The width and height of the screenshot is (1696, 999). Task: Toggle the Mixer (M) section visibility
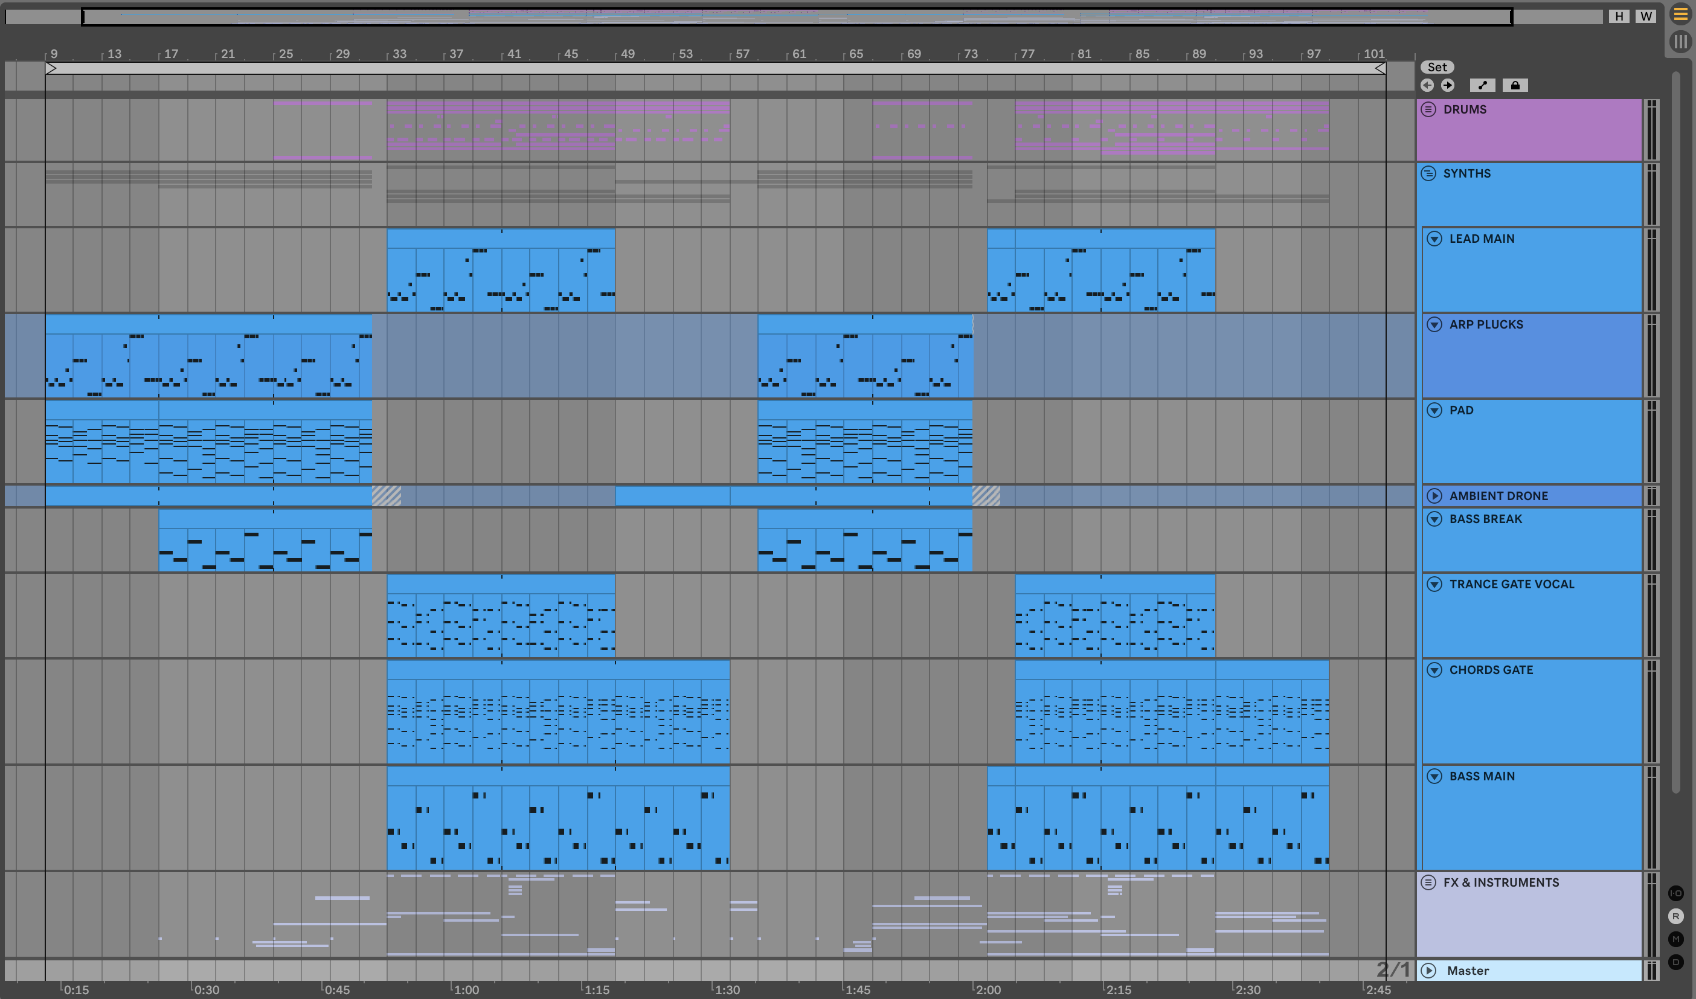(x=1676, y=939)
